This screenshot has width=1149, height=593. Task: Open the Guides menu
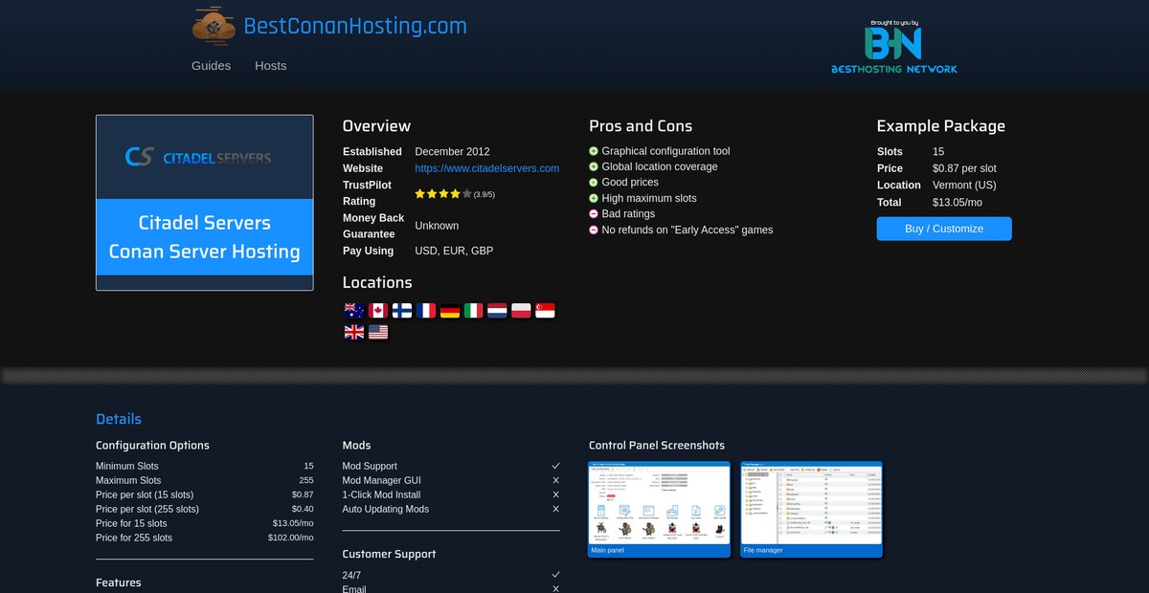click(211, 66)
